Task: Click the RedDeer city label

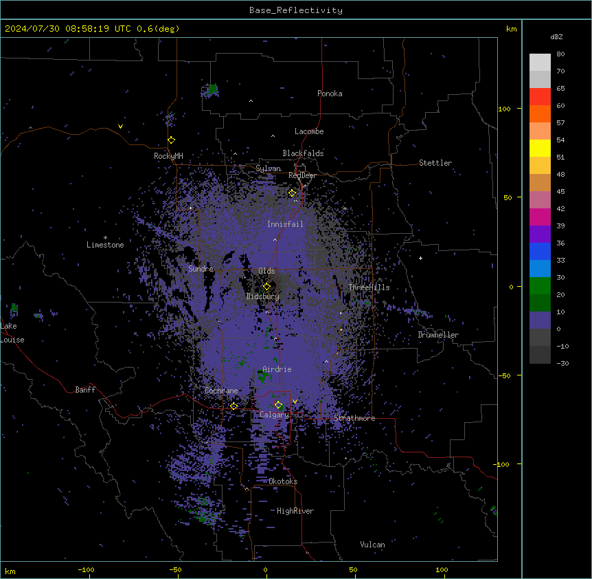Action: [x=302, y=175]
